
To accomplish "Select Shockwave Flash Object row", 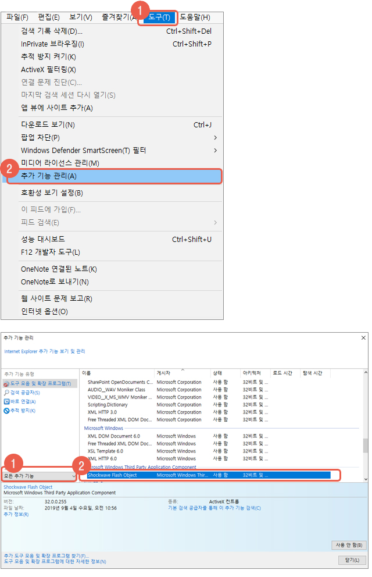I will point(208,475).
